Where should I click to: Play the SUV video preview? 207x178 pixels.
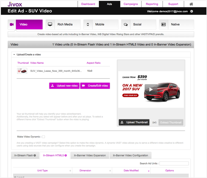(151, 90)
